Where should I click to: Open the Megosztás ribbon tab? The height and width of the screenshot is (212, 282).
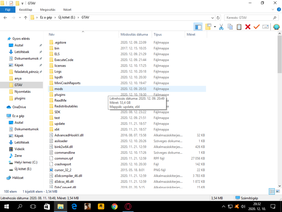pos(48,10)
